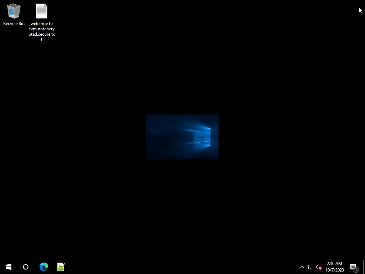The height and width of the screenshot is (274, 365).
Task: Open the 2:36 AM clock calendar
Action: point(334,267)
